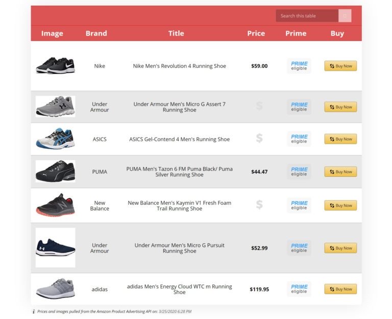Open the Micro G Assert 7 shoe image
This screenshot has height=319, width=392.
[55, 107]
